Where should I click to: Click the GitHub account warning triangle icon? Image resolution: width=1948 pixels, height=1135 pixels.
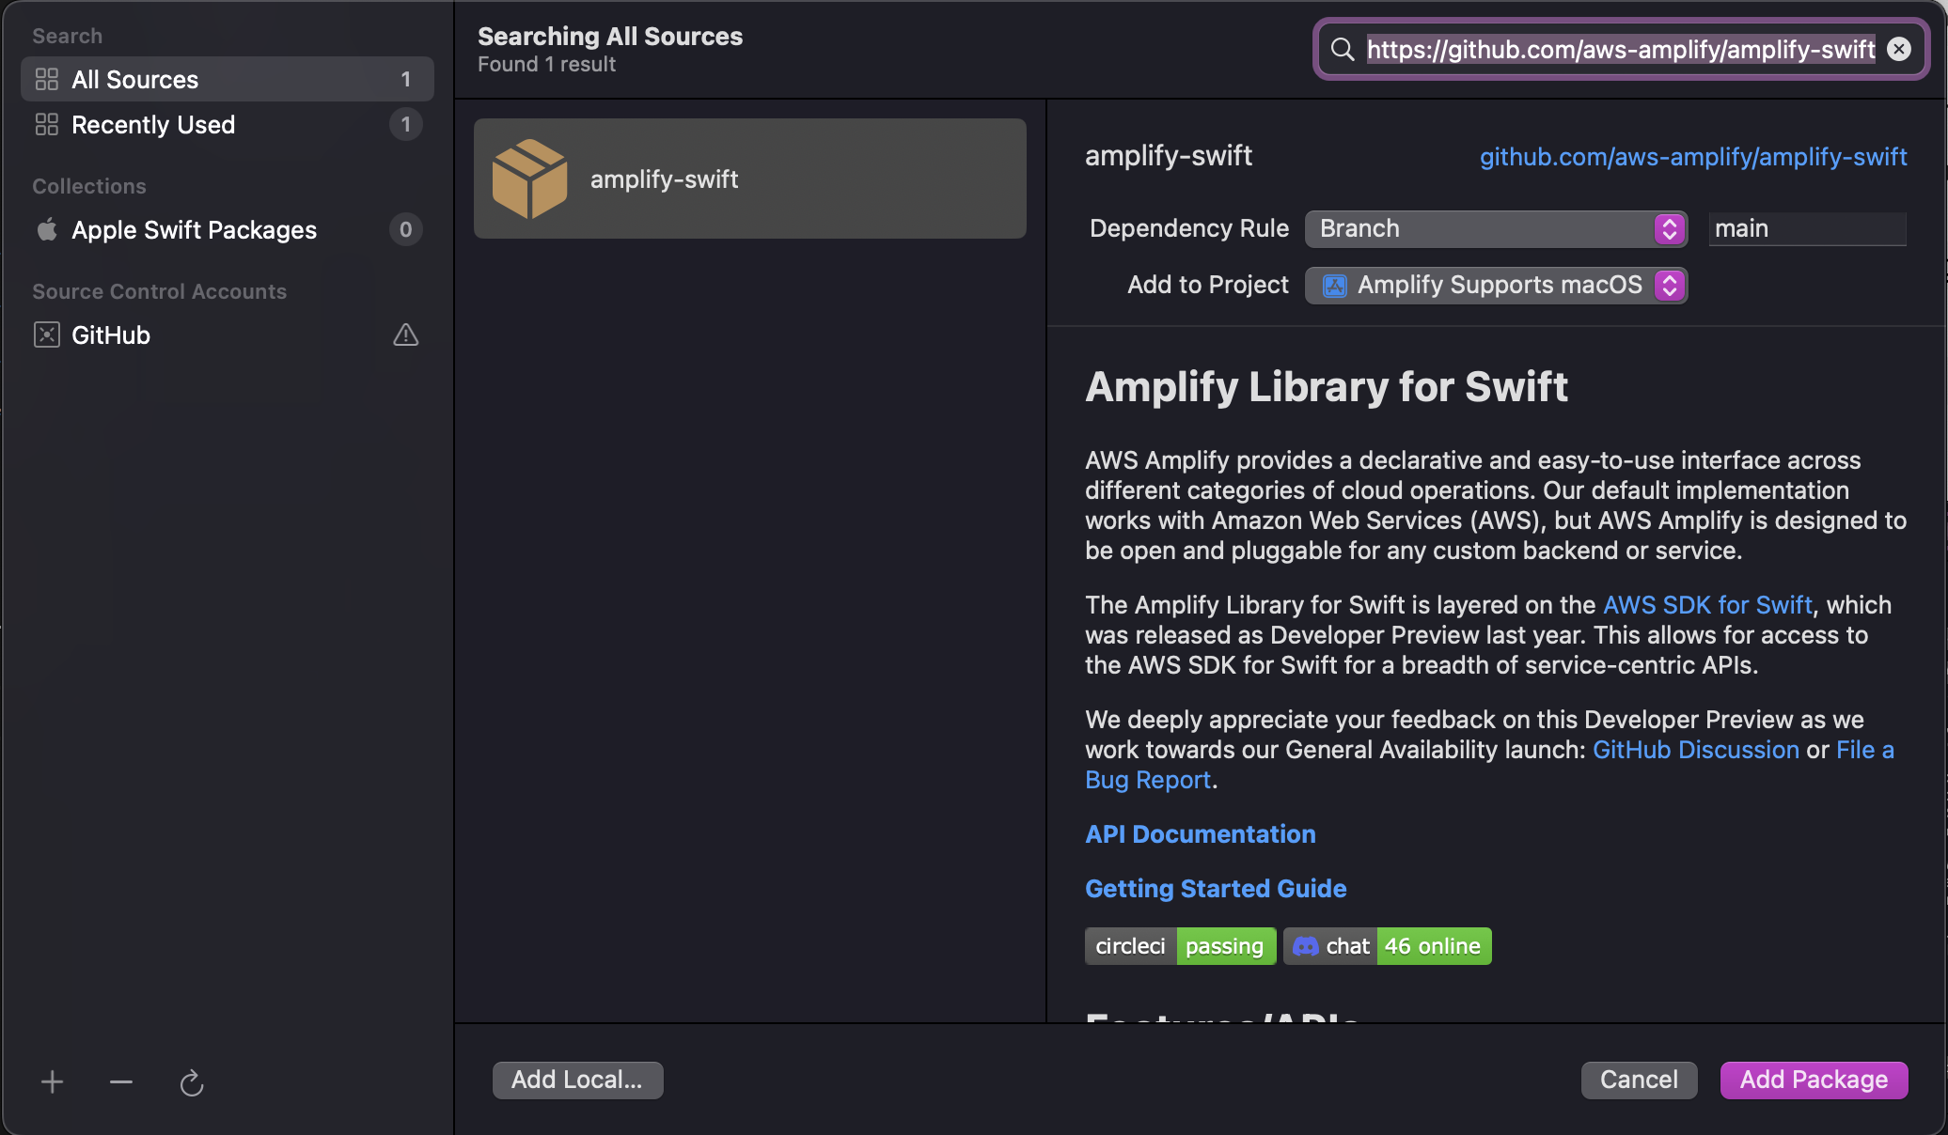tap(405, 335)
